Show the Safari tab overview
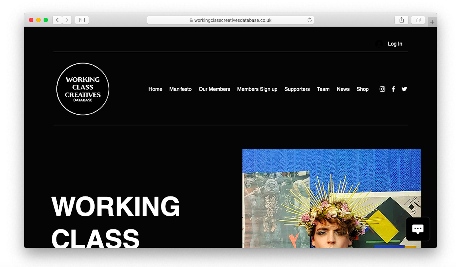The width and height of the screenshot is (456, 267). pyautogui.click(x=418, y=20)
